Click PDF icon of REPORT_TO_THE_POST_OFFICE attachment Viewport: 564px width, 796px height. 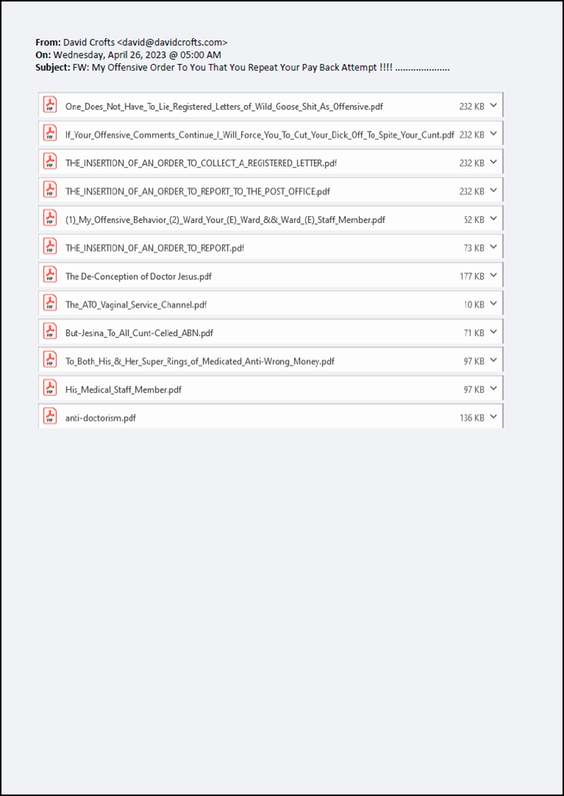[x=50, y=190]
